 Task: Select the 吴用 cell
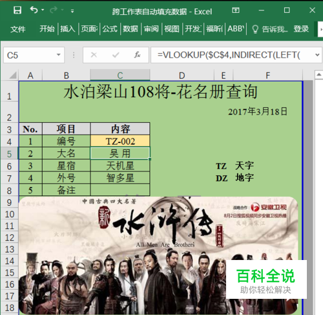(x=120, y=153)
